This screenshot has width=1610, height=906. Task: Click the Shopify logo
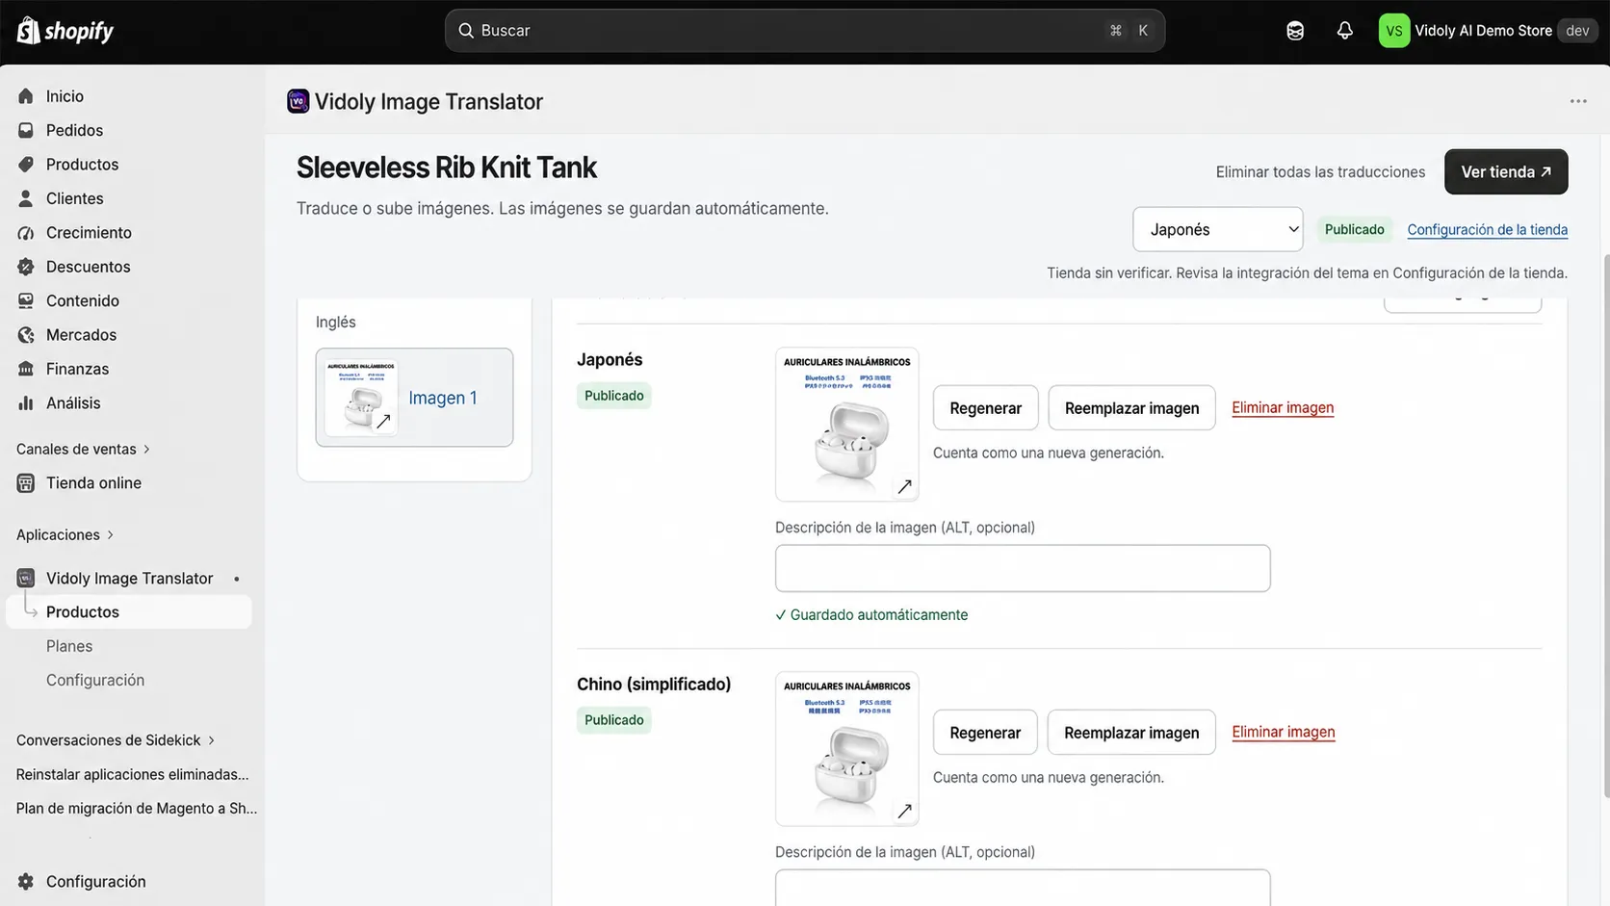pos(65,31)
